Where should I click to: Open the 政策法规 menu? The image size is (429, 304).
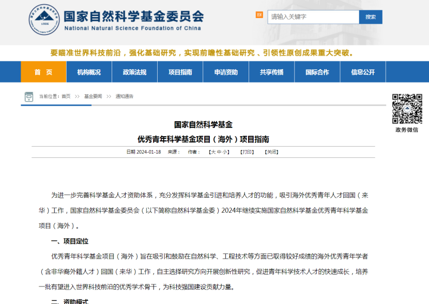pyautogui.click(x=134, y=72)
